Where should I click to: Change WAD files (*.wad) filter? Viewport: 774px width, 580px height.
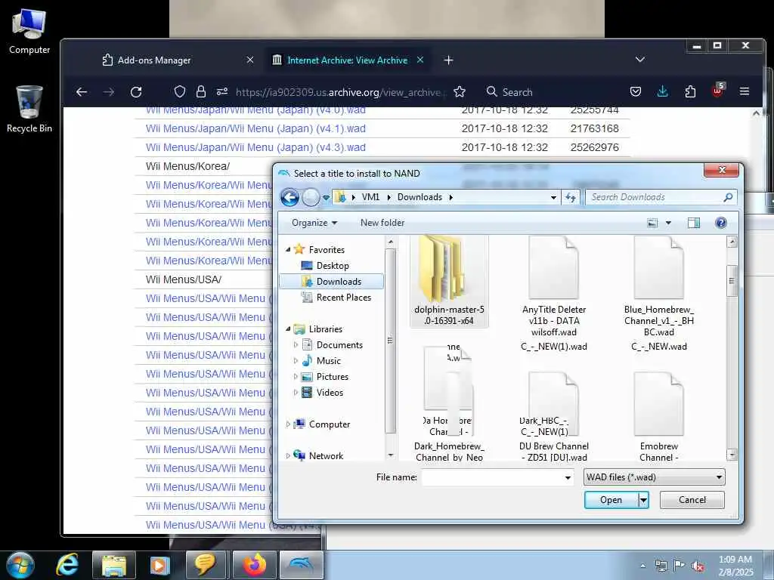click(x=654, y=477)
